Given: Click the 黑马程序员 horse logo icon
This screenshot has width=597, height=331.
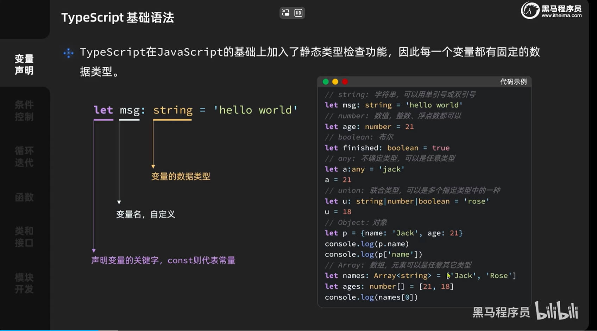Looking at the screenshot, I should click(530, 11).
